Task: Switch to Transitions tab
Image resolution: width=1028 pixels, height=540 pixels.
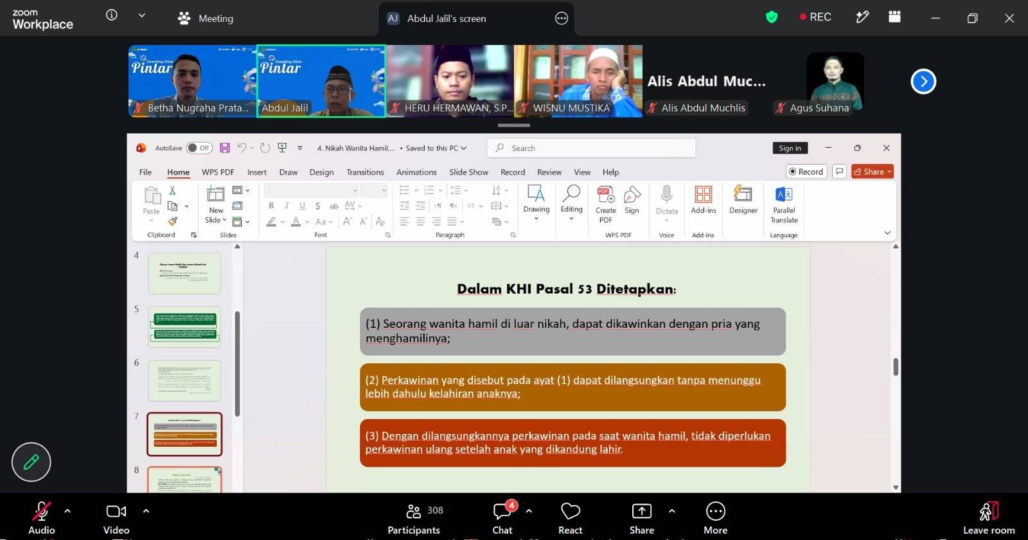Action: coord(365,172)
